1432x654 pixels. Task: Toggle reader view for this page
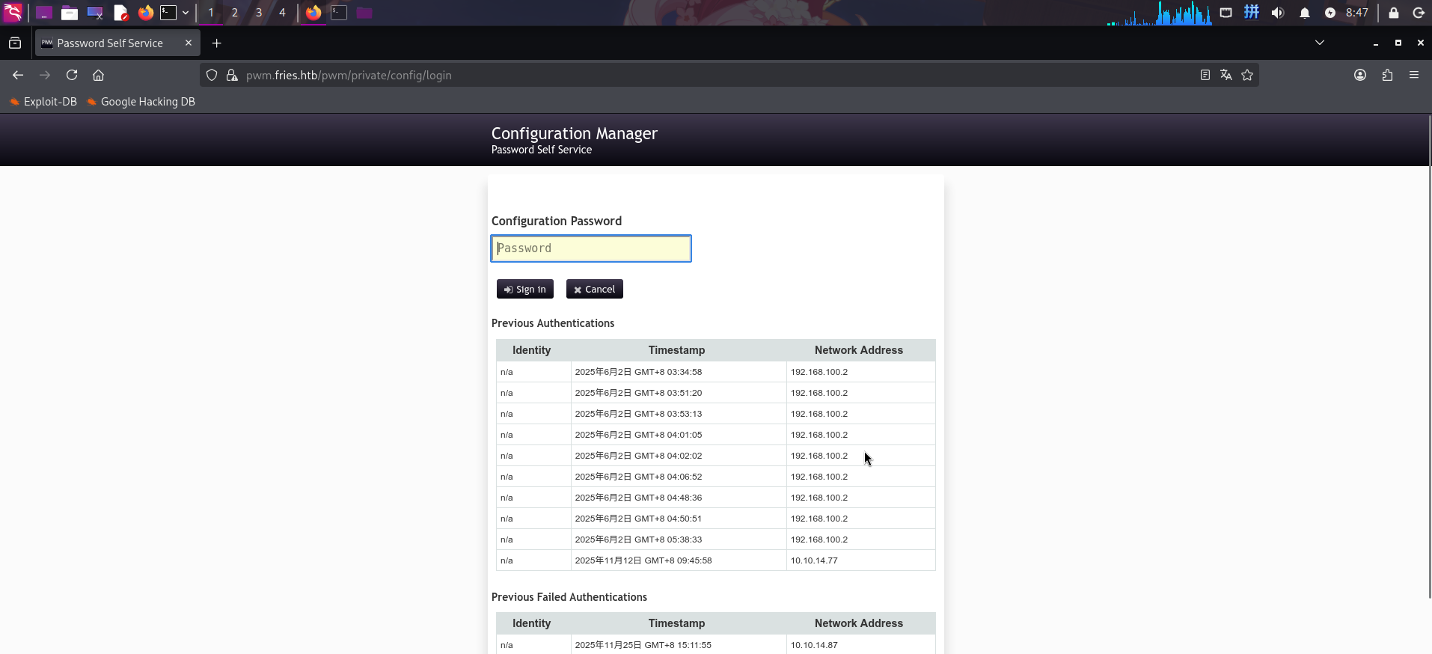[1205, 75]
